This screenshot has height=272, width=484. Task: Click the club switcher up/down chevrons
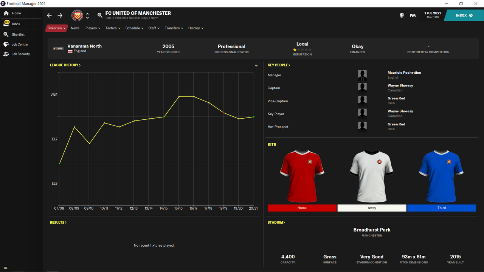[x=87, y=15]
